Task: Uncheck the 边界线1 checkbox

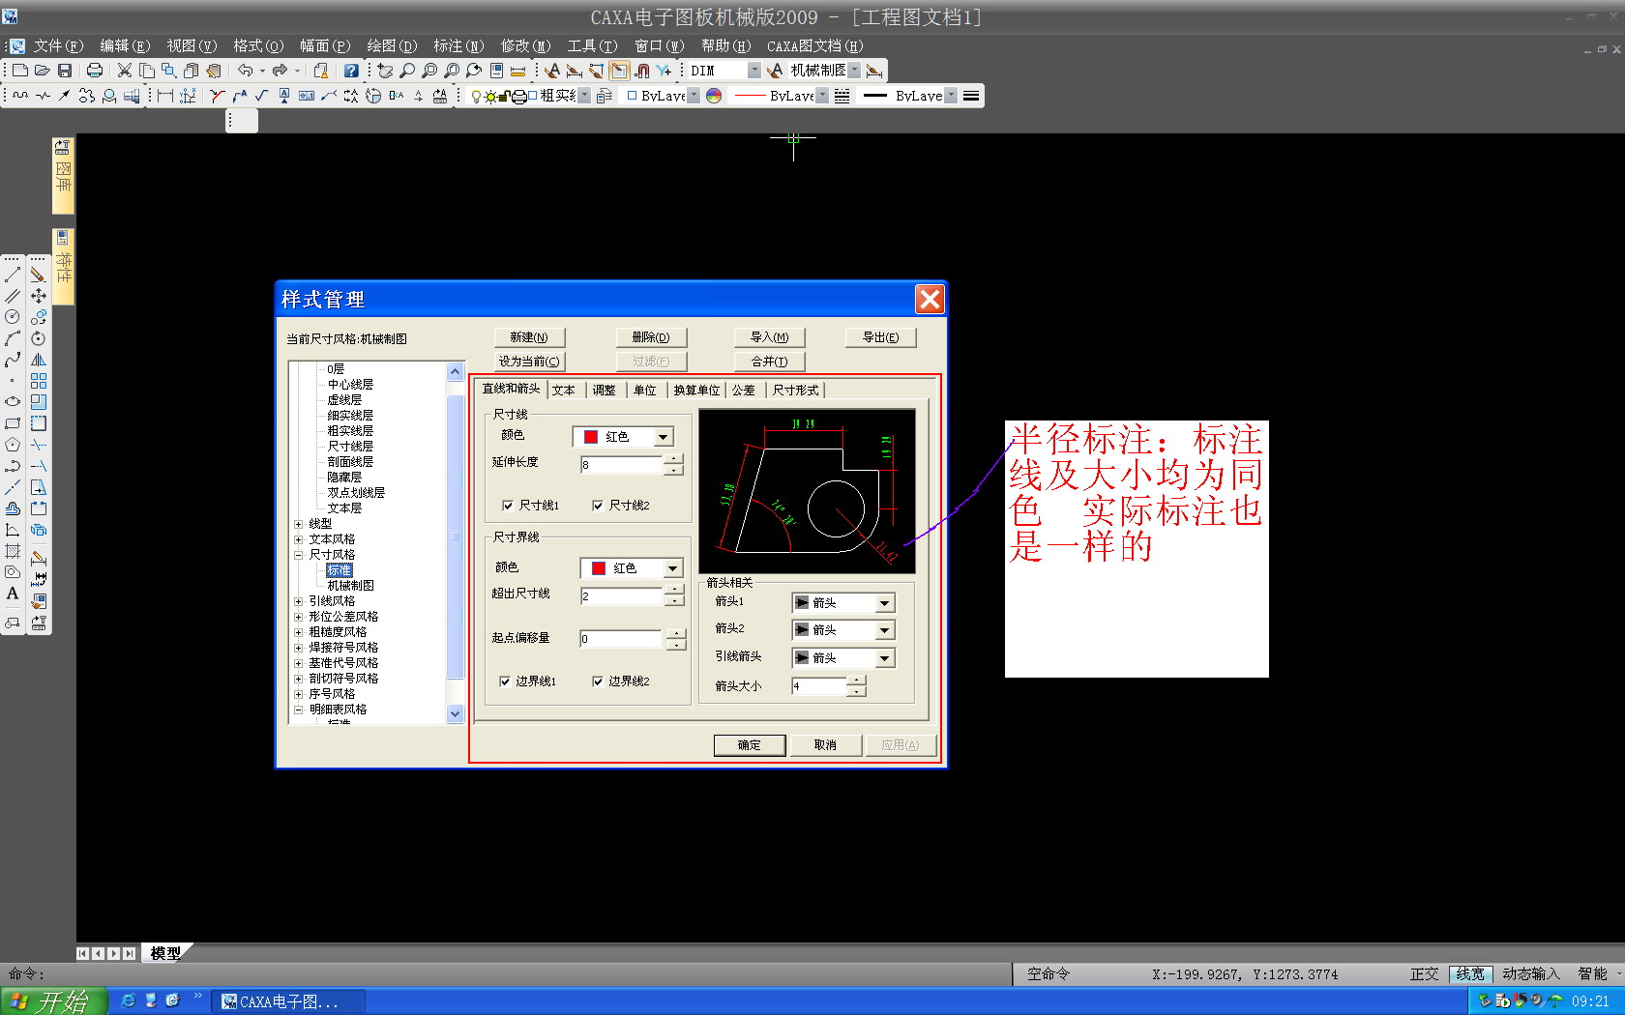Action: (505, 681)
